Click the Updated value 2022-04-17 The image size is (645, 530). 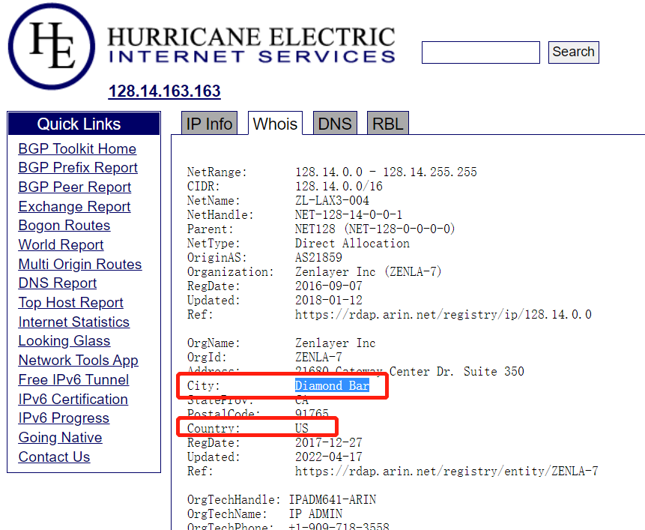click(x=329, y=457)
